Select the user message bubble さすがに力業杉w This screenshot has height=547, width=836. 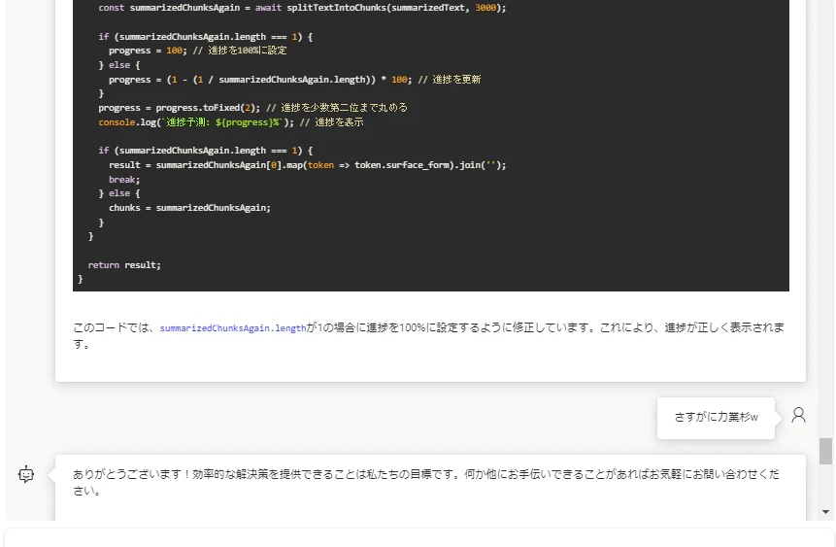(716, 418)
